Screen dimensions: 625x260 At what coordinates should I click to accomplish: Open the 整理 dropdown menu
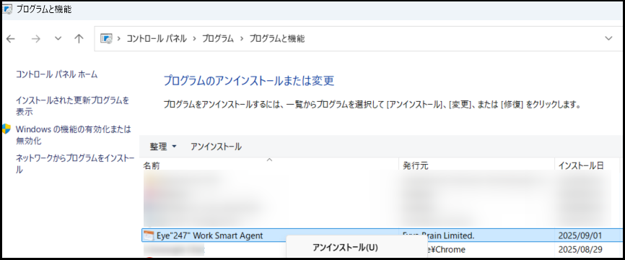pyautogui.click(x=163, y=147)
